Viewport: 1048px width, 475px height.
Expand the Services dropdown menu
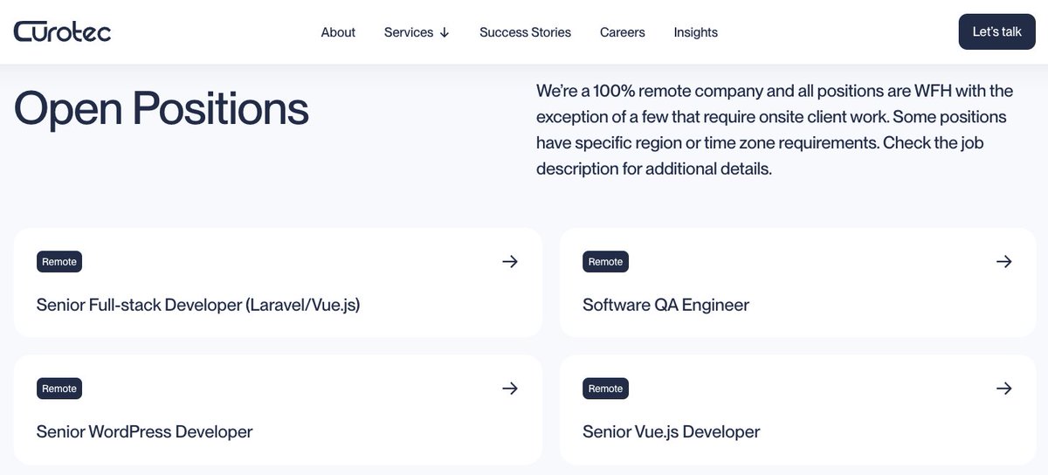[x=417, y=32]
